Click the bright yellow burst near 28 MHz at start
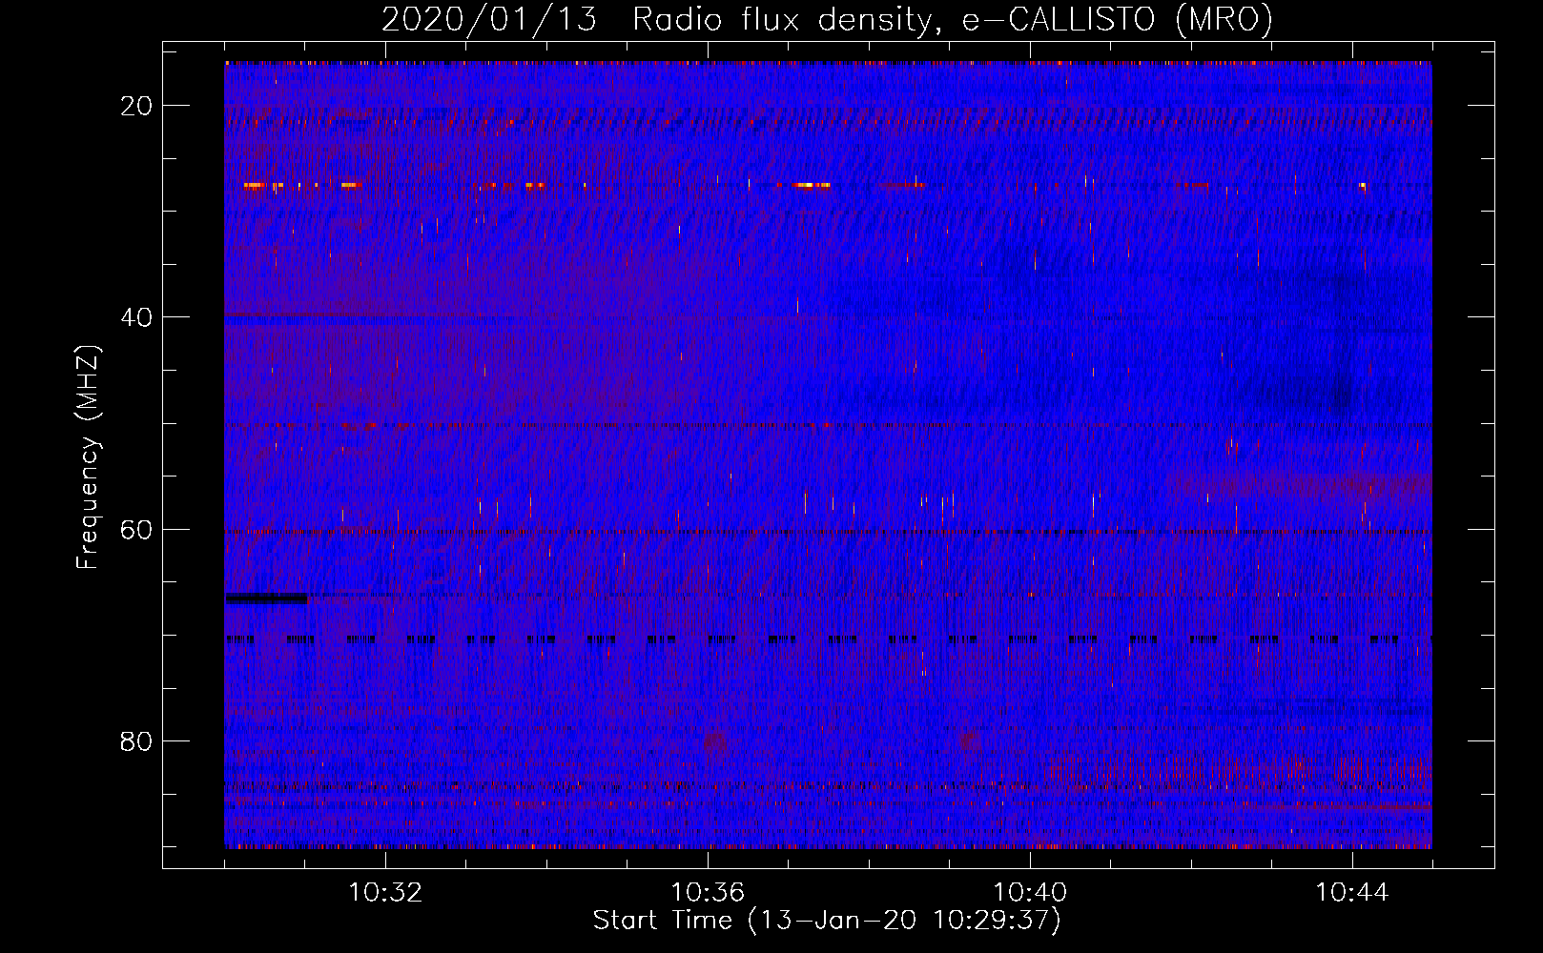 [254, 185]
